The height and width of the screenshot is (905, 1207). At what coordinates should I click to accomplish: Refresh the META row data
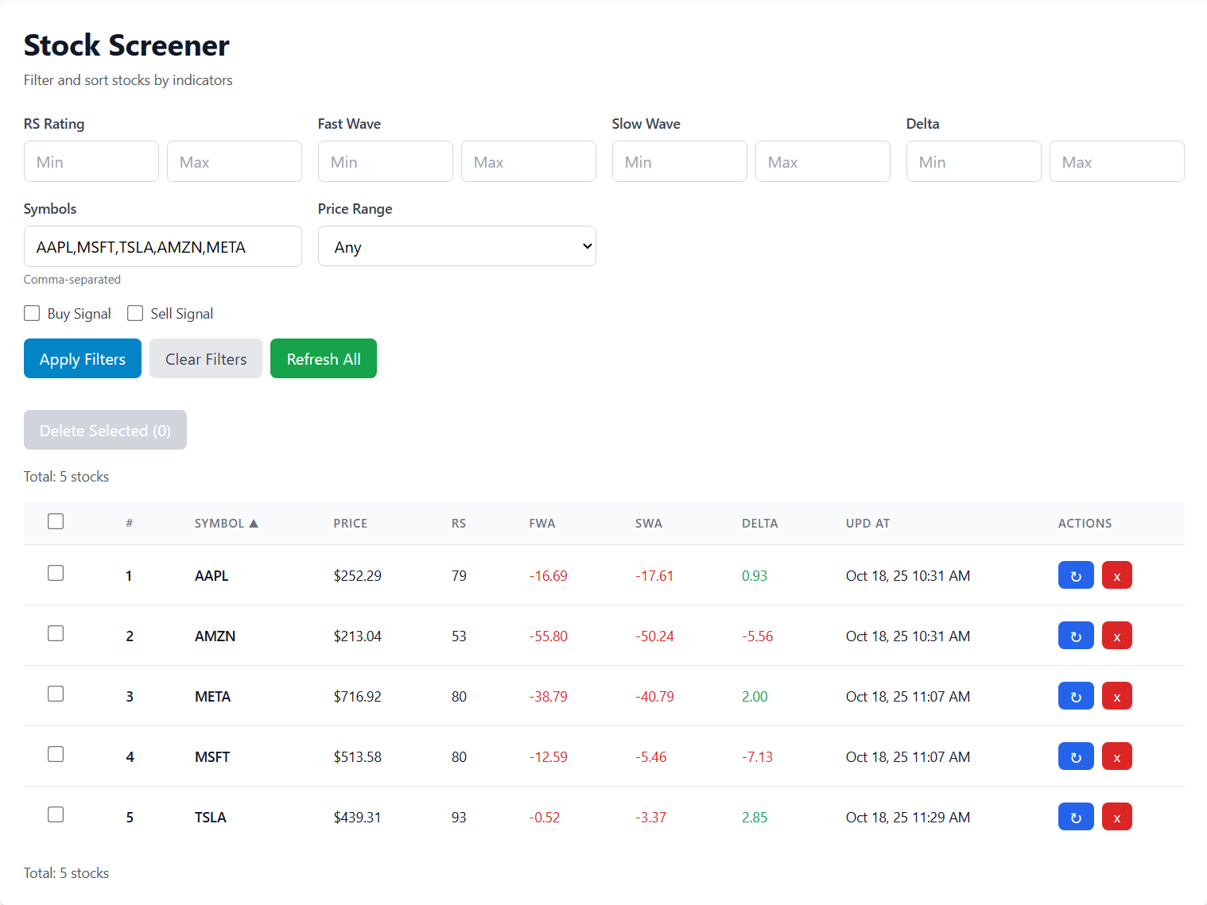point(1076,696)
